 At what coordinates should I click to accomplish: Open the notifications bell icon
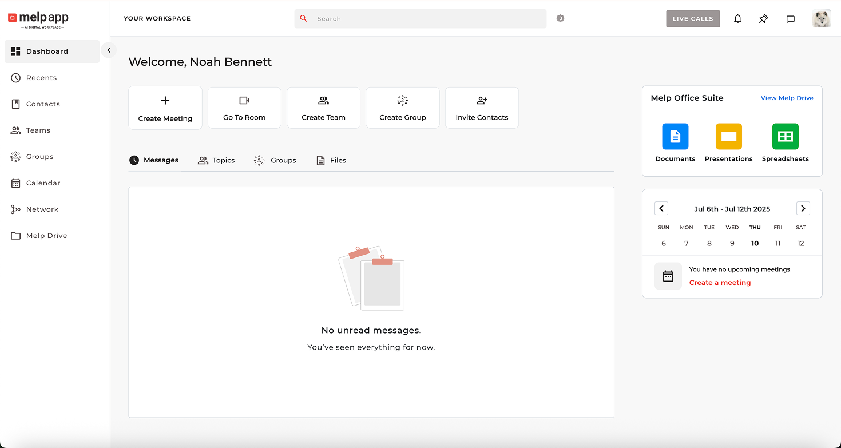tap(737, 19)
